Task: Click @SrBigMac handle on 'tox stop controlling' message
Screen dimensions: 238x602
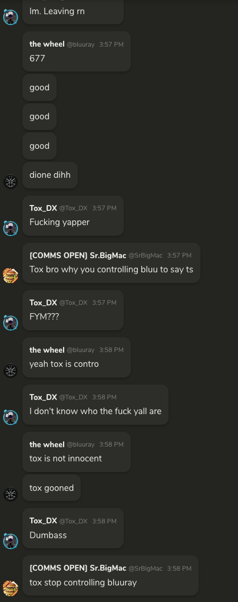Action: [146, 568]
